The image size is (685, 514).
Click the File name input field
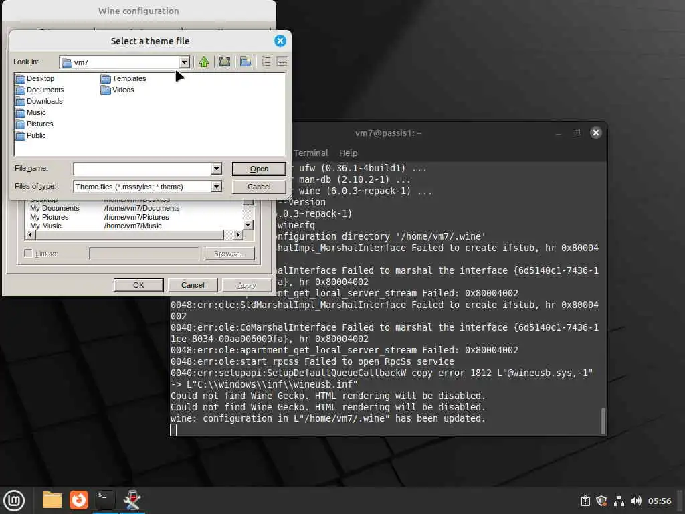tap(142, 169)
